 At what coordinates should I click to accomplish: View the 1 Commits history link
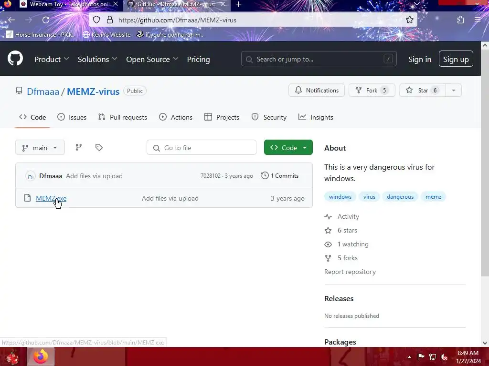(280, 175)
